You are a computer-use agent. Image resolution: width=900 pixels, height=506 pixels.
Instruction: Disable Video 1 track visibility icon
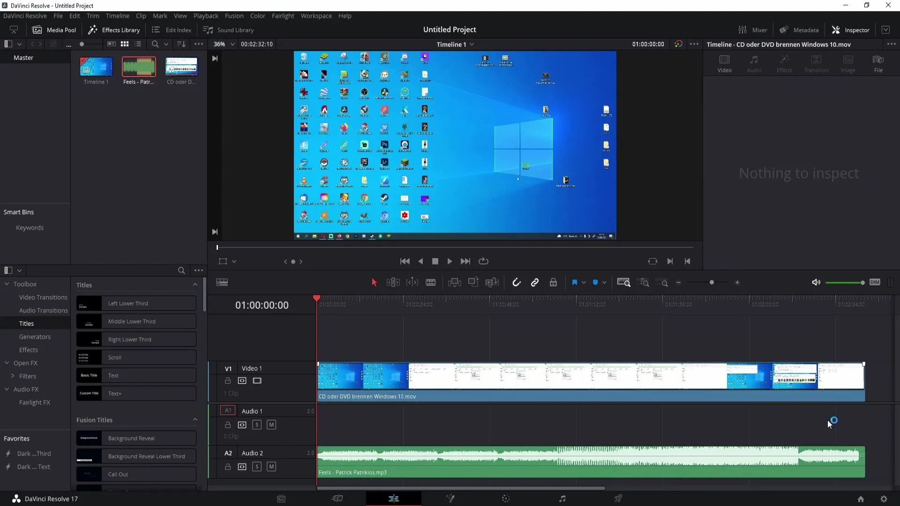coord(257,381)
